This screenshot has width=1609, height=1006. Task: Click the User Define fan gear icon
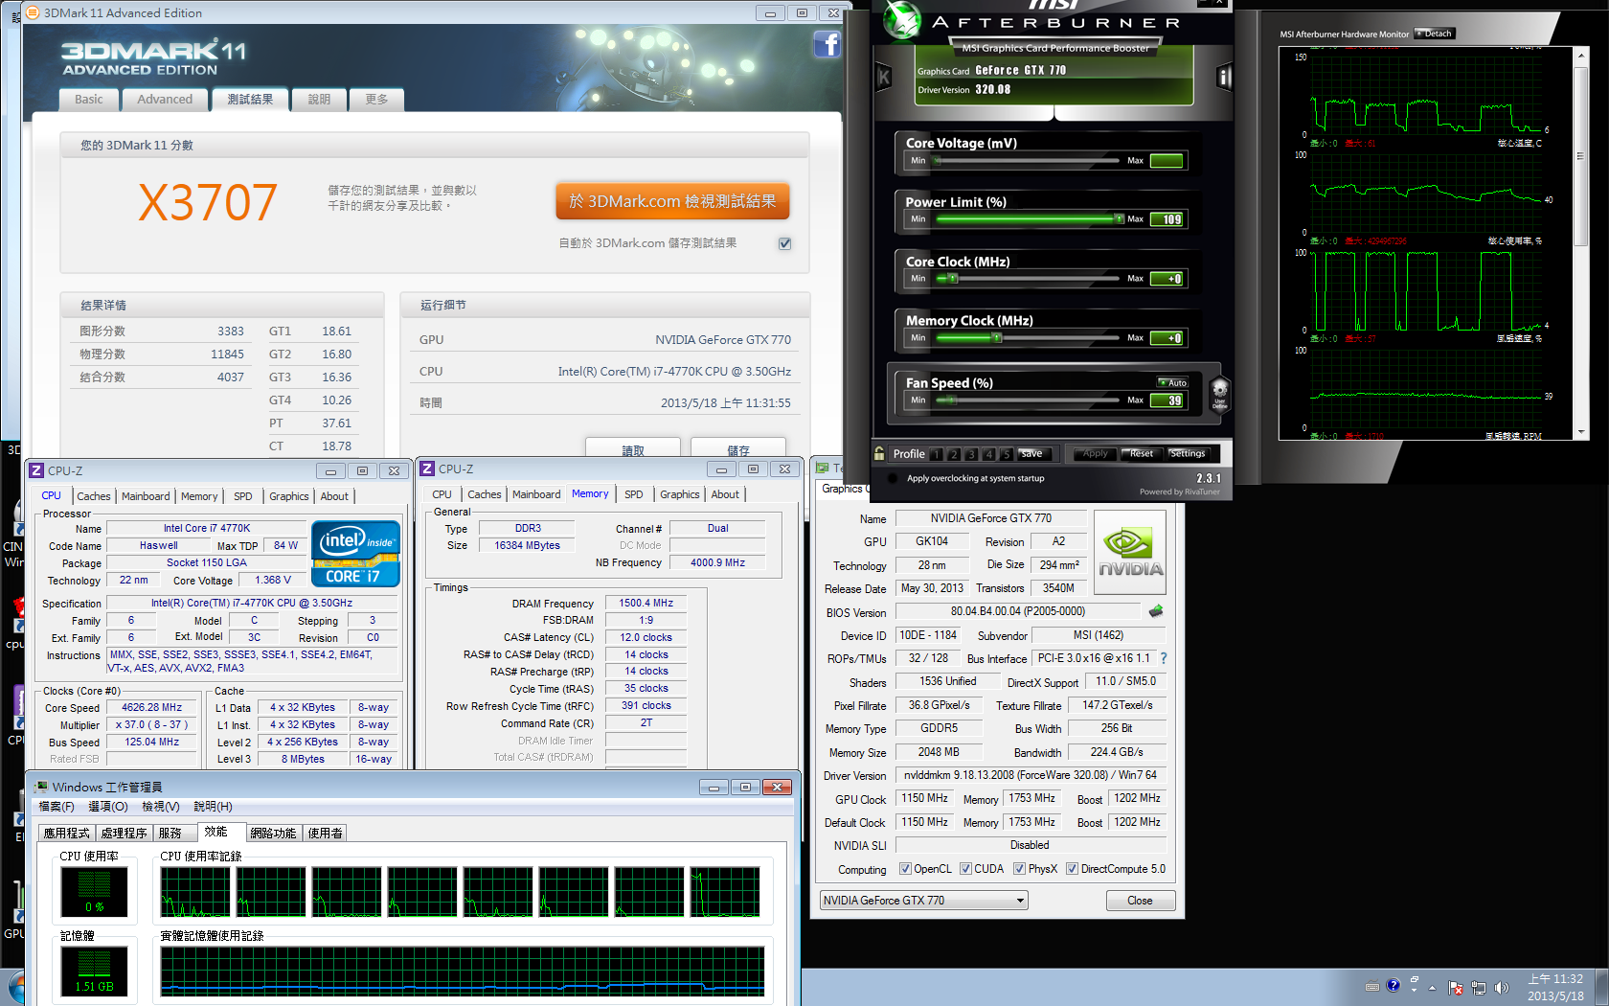[x=1219, y=393]
